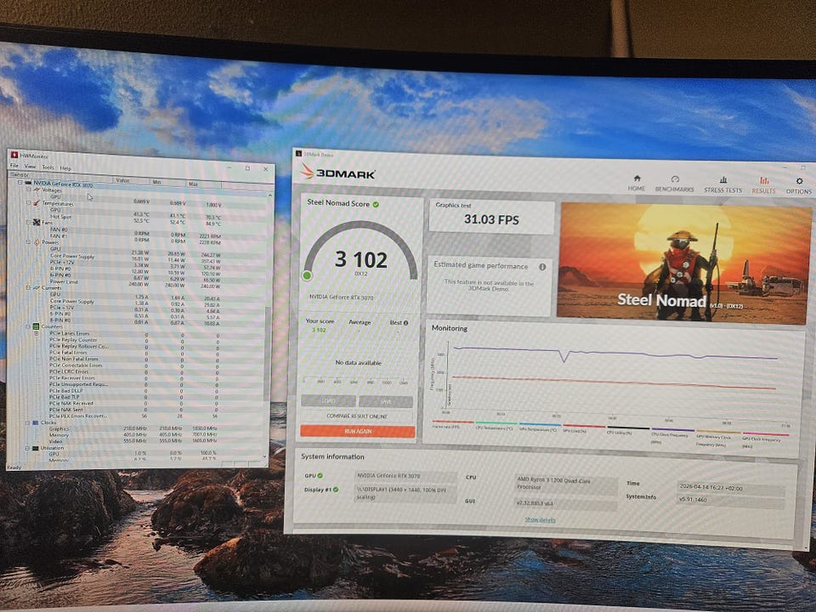The height and width of the screenshot is (612, 816).
Task: Click the Min column header
Action: click(x=167, y=182)
